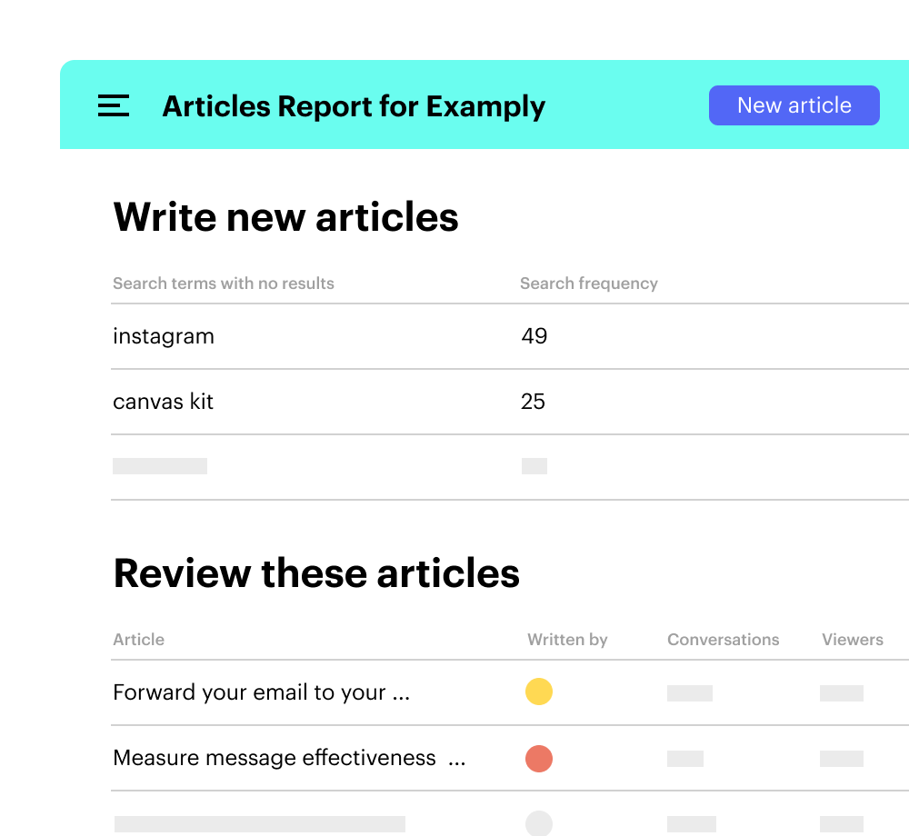Click the Article column header
Screen dimensions: 909x836
[138, 640]
